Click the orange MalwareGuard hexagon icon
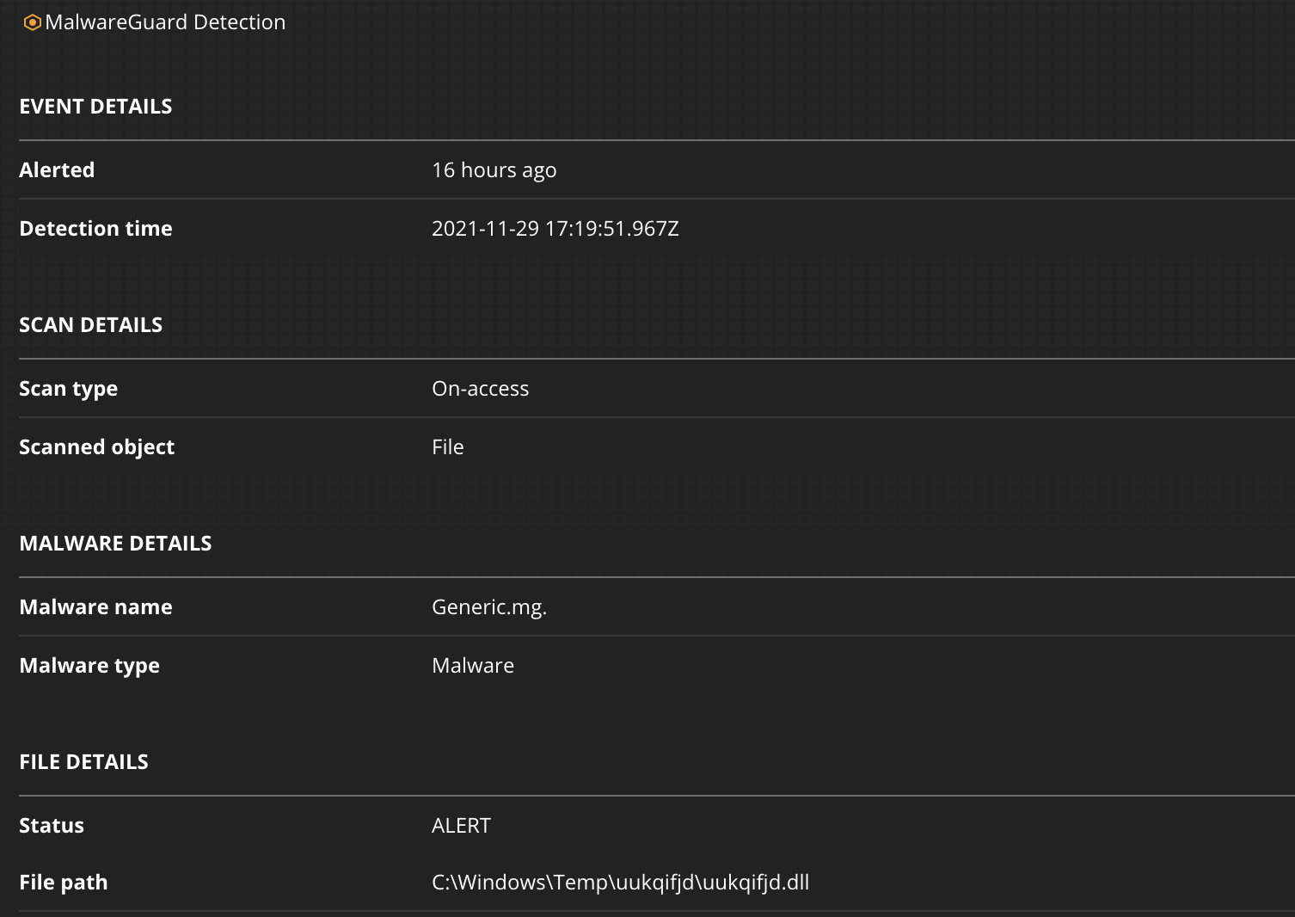This screenshot has height=917, width=1295. (33, 22)
